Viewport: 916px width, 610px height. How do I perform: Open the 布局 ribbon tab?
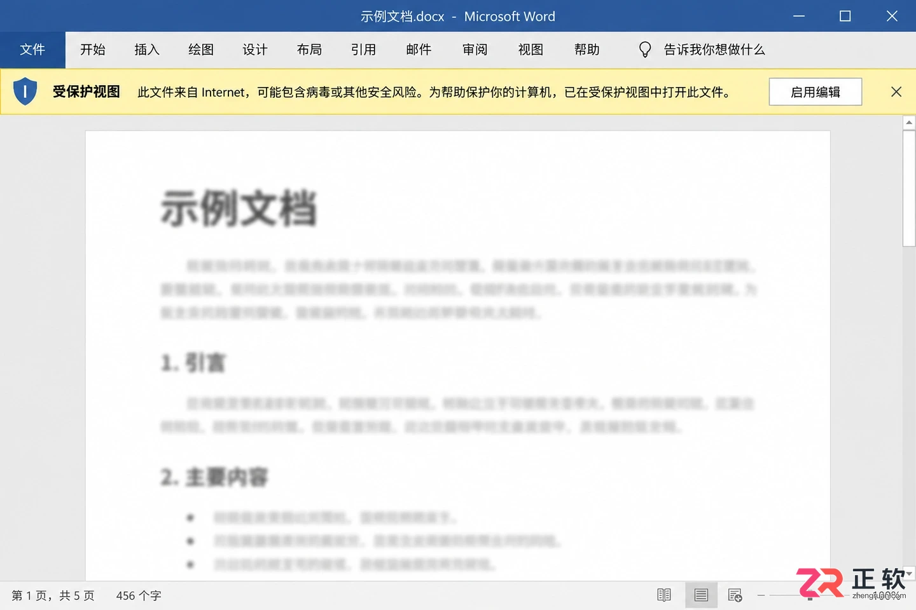click(x=310, y=50)
